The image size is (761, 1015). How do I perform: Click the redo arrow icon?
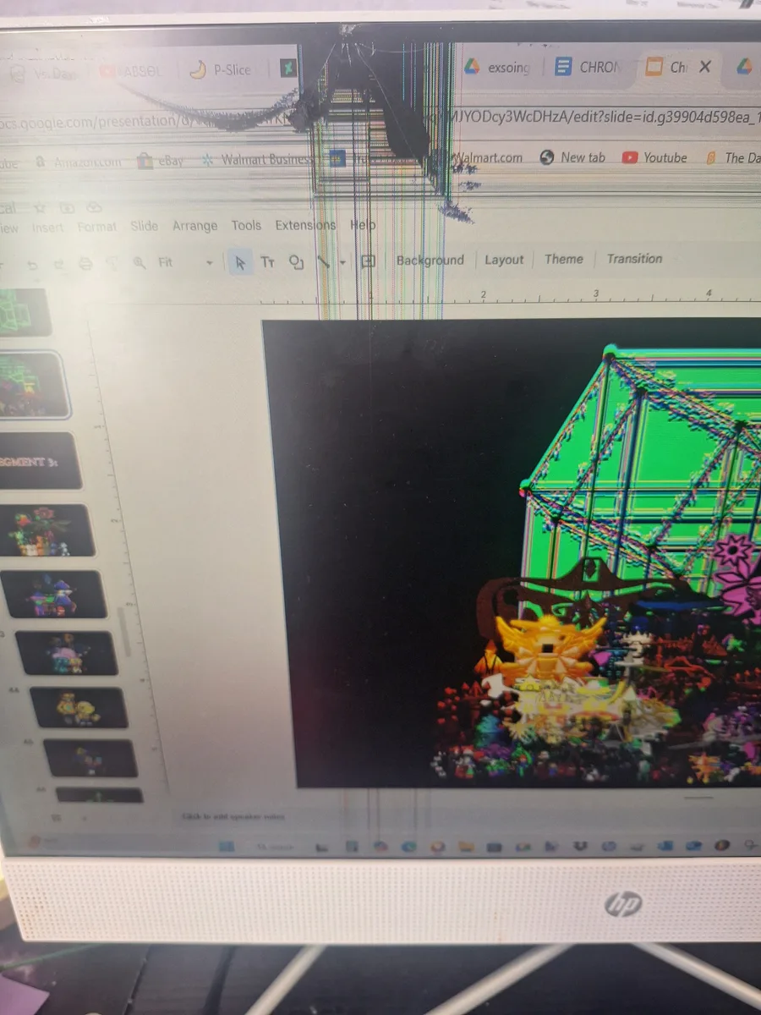(57, 265)
